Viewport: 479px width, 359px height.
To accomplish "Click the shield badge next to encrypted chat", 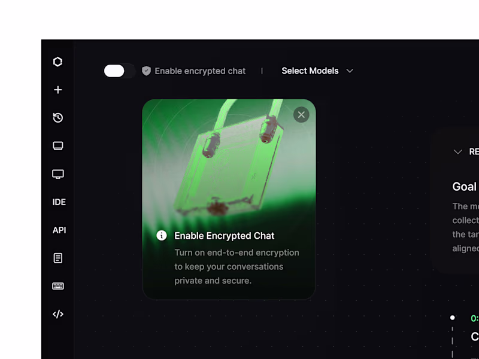I will pyautogui.click(x=146, y=71).
